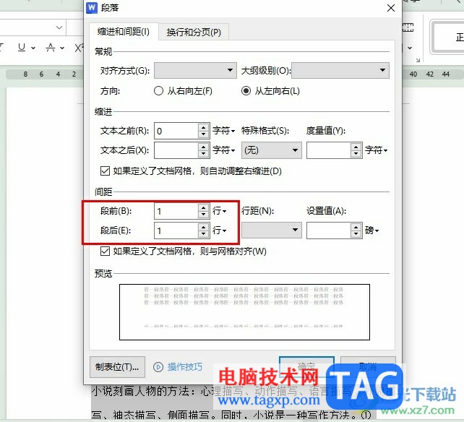This screenshot has width=464, height=422.
Task: Click 设置值 setting value input field
Action: 328,231
